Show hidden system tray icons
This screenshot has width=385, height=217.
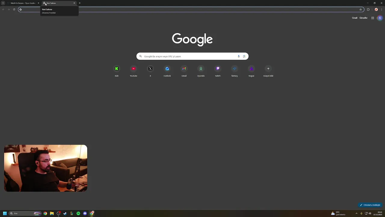(x=356, y=213)
